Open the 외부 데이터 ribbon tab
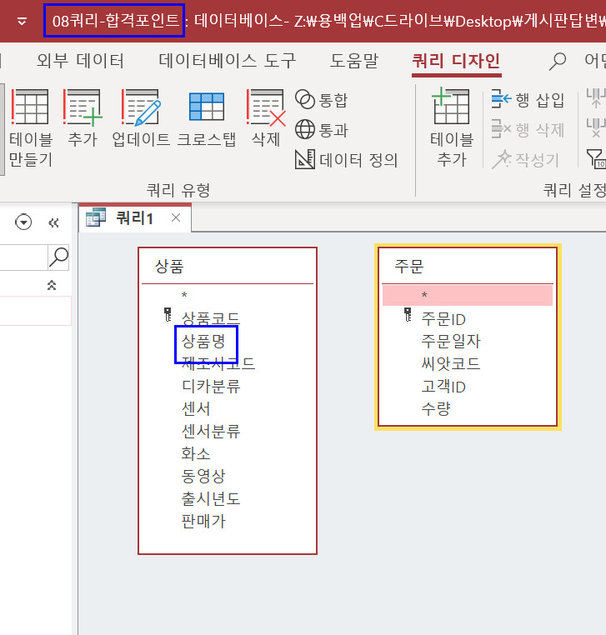 (81, 60)
